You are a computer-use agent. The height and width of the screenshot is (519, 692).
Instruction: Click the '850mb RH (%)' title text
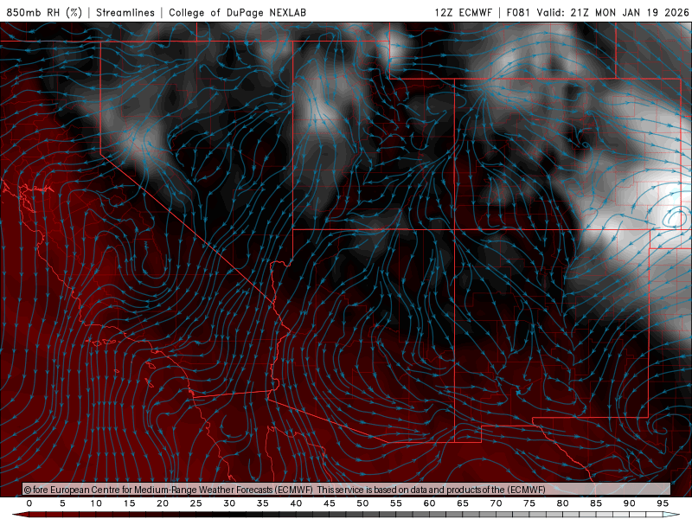[44, 13]
